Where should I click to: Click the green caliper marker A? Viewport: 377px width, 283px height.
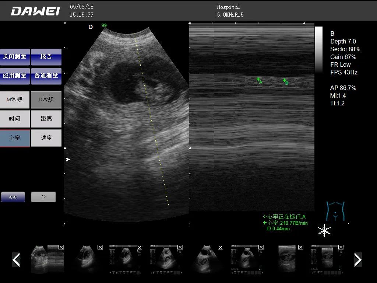tap(258, 79)
